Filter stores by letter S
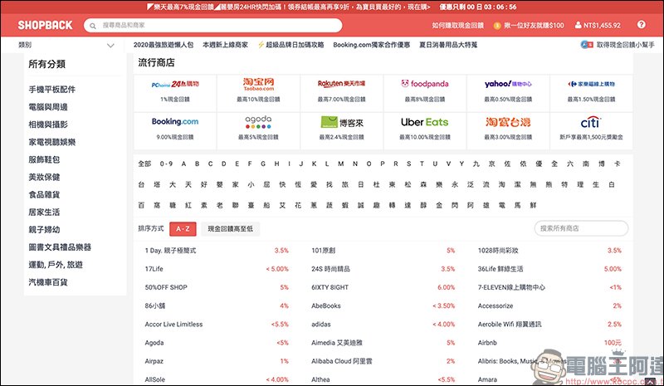This screenshot has width=664, height=386. (x=408, y=164)
